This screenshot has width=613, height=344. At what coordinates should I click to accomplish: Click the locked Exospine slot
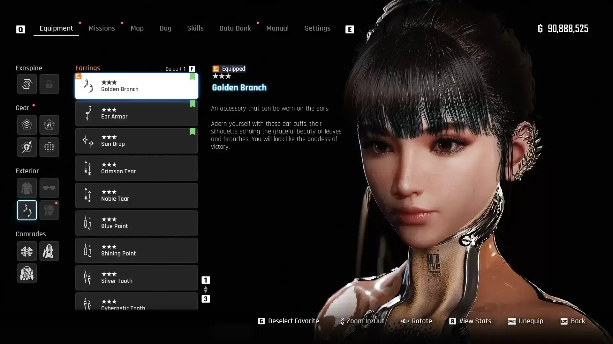(x=49, y=84)
